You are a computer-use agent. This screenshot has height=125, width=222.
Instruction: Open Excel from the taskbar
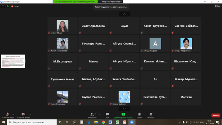click(117, 122)
